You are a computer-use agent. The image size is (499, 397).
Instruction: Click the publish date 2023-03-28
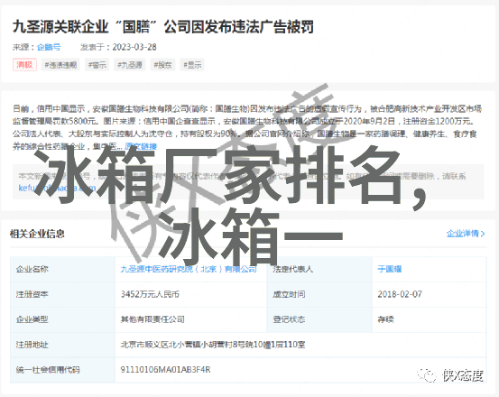tap(134, 47)
